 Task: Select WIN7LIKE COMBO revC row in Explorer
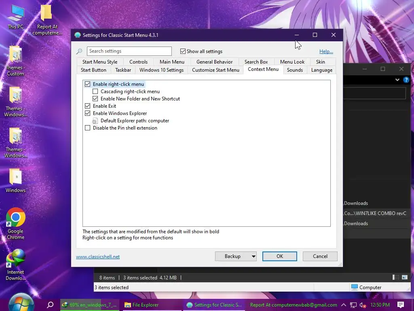(377, 213)
